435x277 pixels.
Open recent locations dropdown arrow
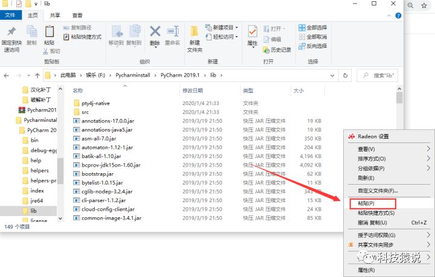pyautogui.click(x=28, y=75)
